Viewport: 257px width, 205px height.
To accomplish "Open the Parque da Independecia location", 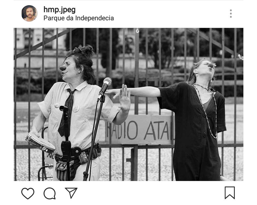I will tap(79, 18).
